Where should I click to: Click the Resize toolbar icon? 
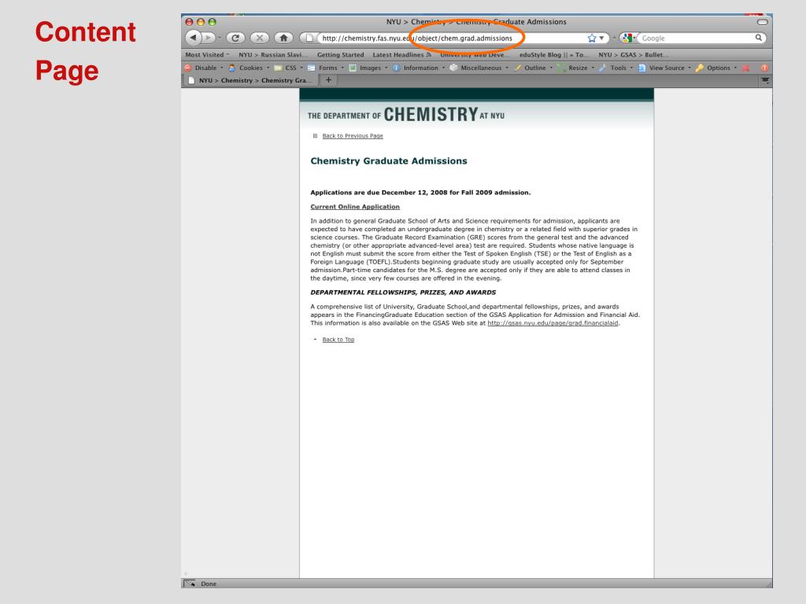561,68
